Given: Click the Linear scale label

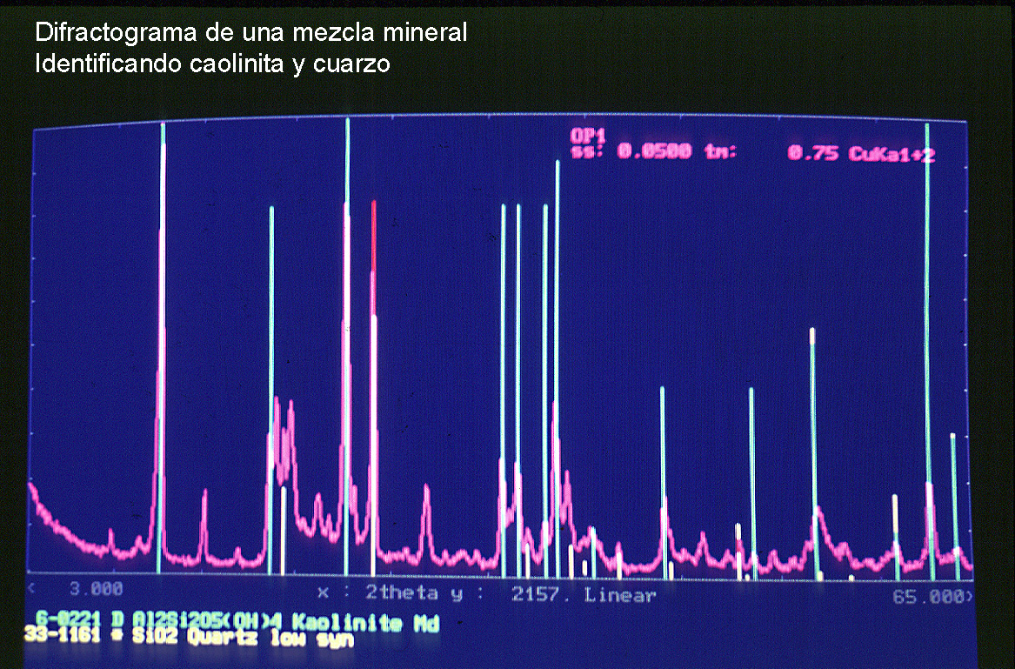Looking at the screenshot, I should pos(620,595).
